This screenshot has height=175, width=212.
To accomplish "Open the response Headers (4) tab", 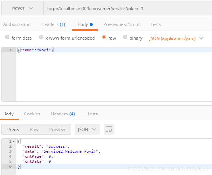I will 63,114.
